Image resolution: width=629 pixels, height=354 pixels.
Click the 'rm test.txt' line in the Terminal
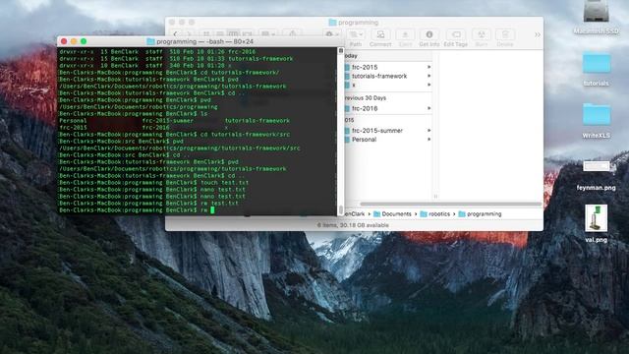click(x=148, y=204)
